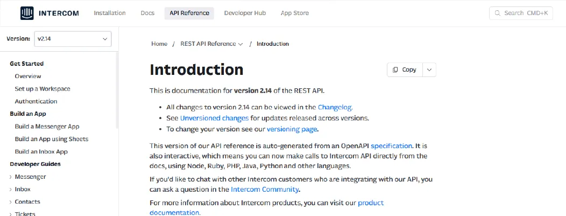Open the Unversioned changes link
Viewport: 566px width, 216px height.
pos(215,118)
